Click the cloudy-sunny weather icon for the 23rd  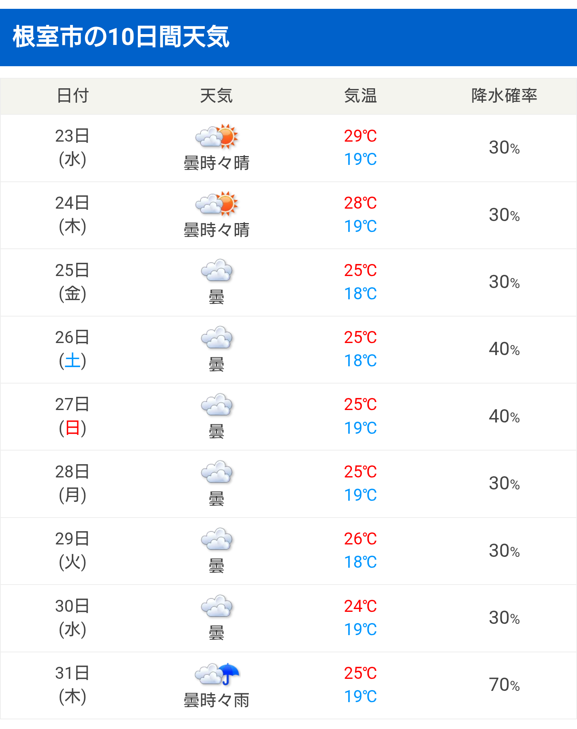[216, 136]
